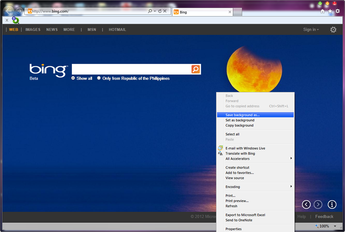The height and width of the screenshot is (232, 345).
Task: Click refresh icon in address bar
Action: [160, 11]
